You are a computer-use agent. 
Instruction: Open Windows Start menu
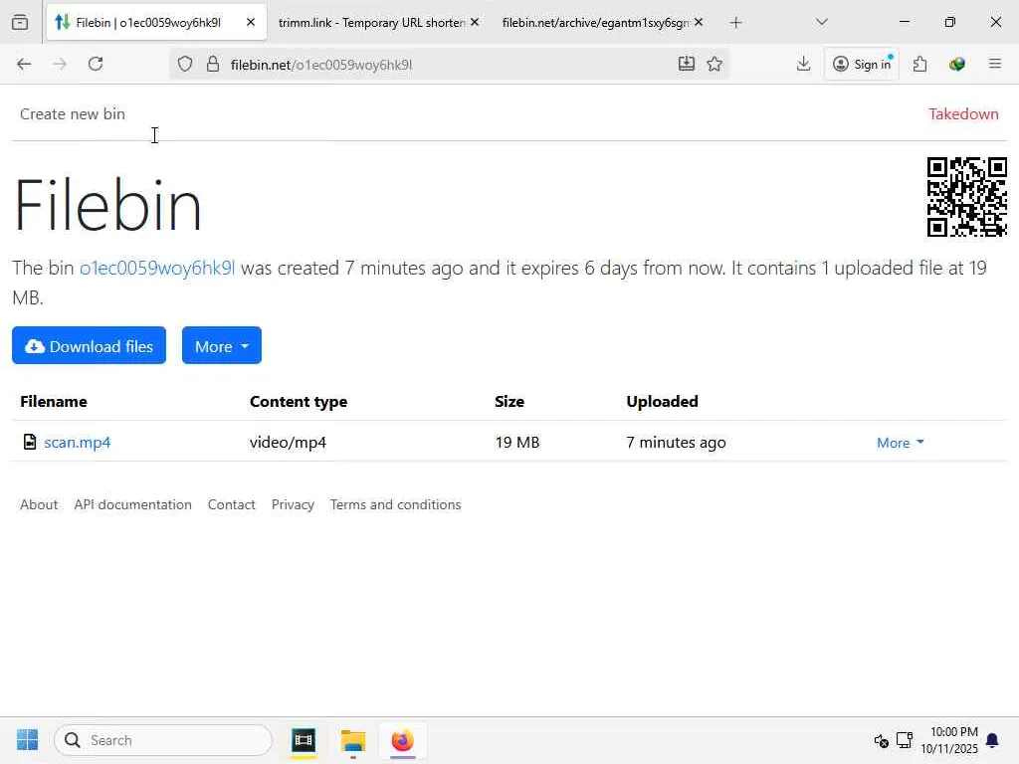[27, 740]
